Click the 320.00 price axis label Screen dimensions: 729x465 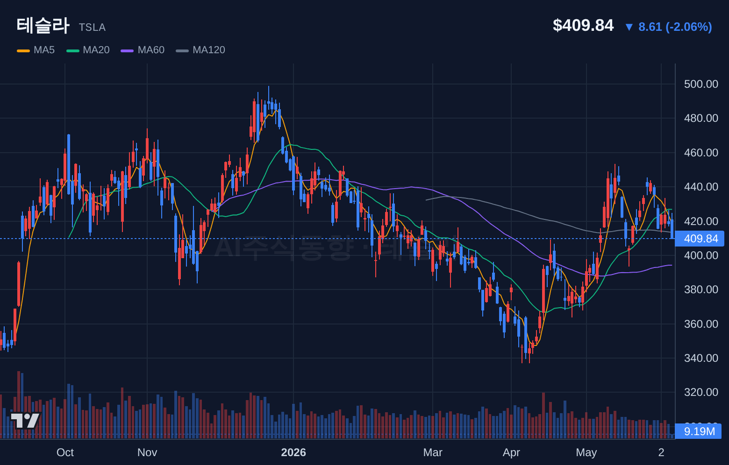click(x=701, y=392)
